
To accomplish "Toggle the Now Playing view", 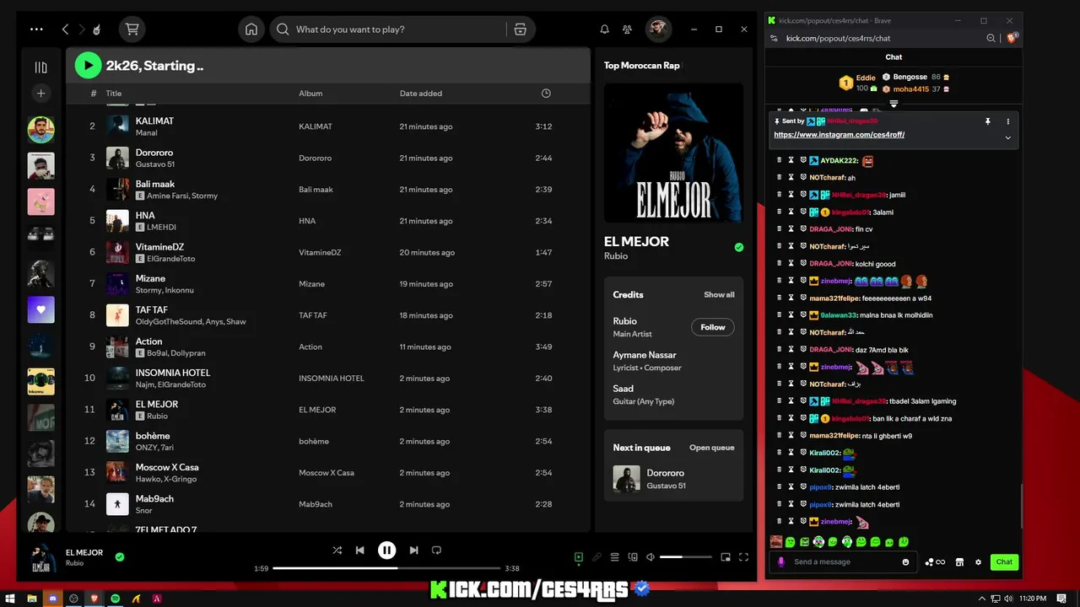I will point(579,557).
